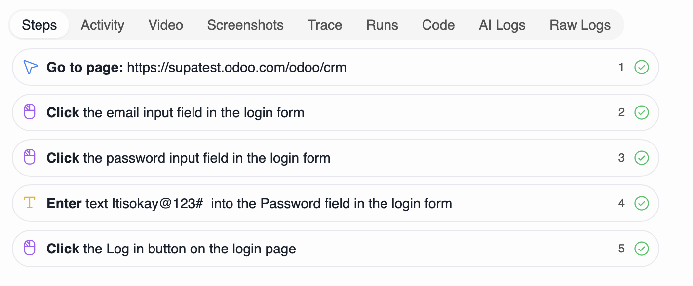Click the success indicator beside step 3

641,158
